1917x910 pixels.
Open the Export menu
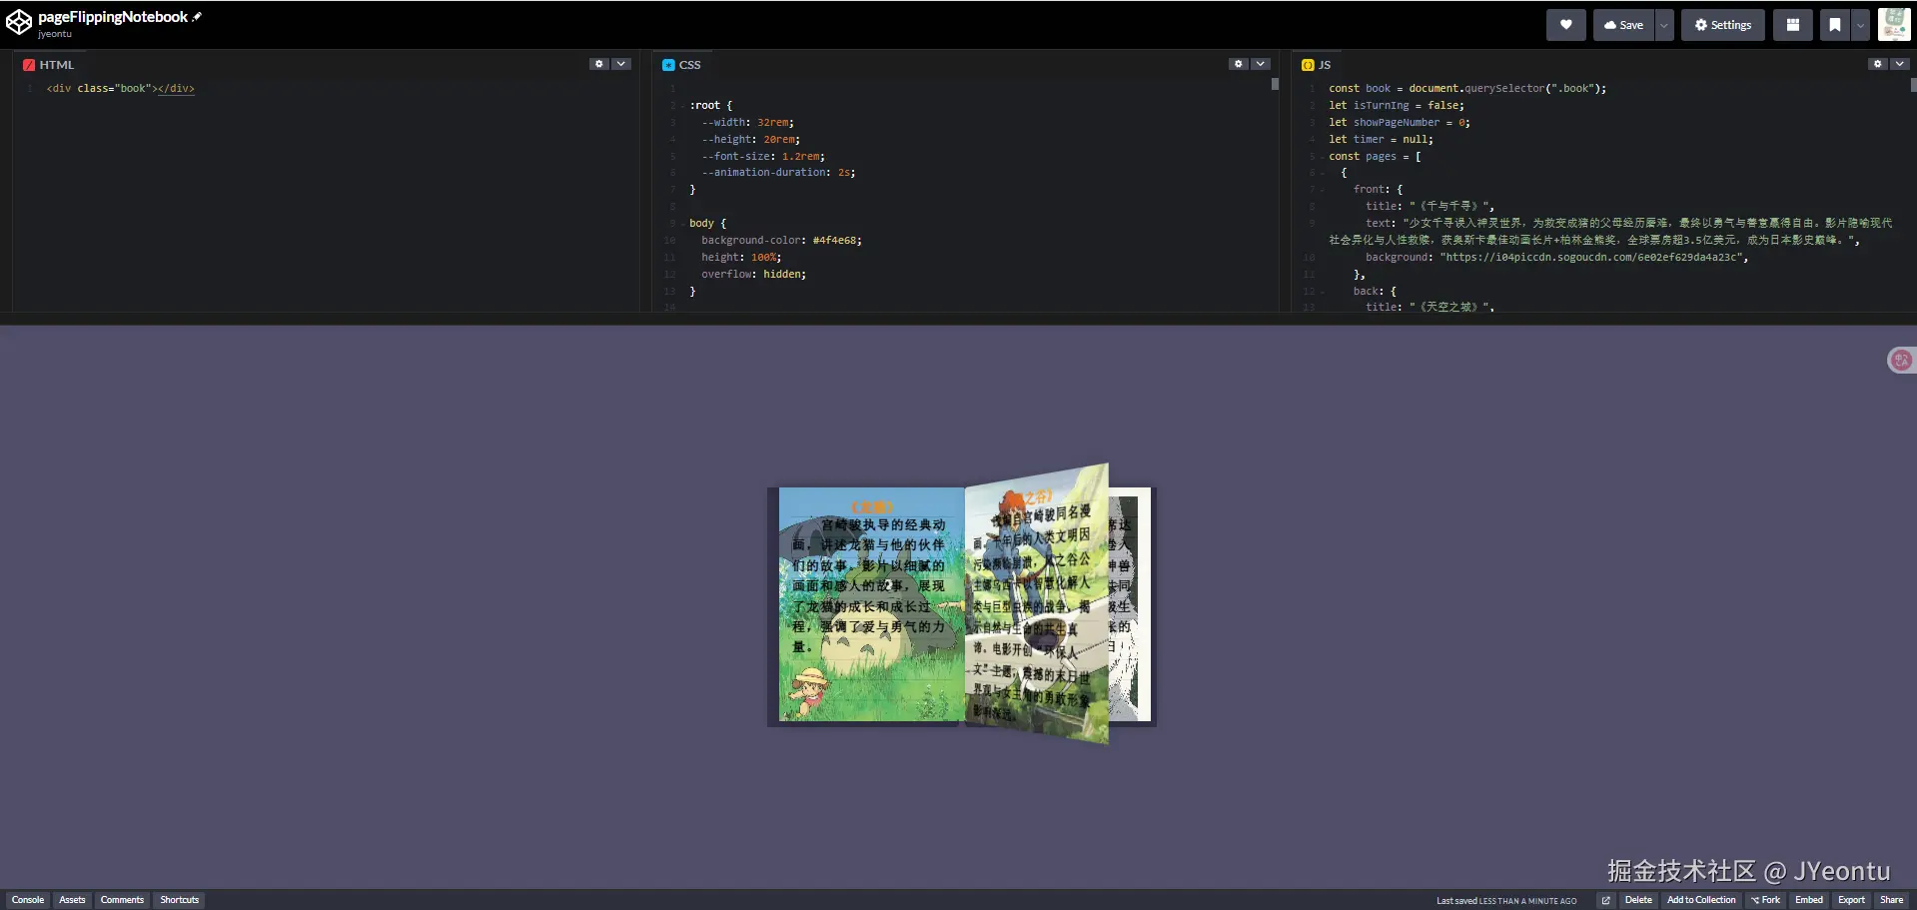click(x=1851, y=900)
